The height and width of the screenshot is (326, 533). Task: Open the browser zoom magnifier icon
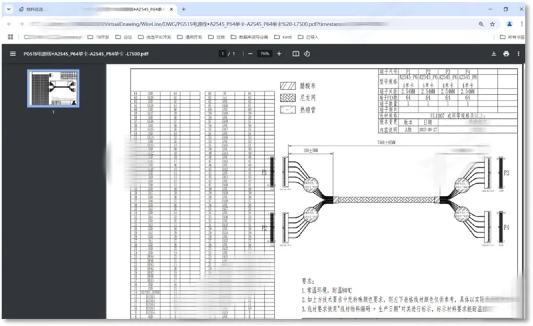click(x=481, y=24)
